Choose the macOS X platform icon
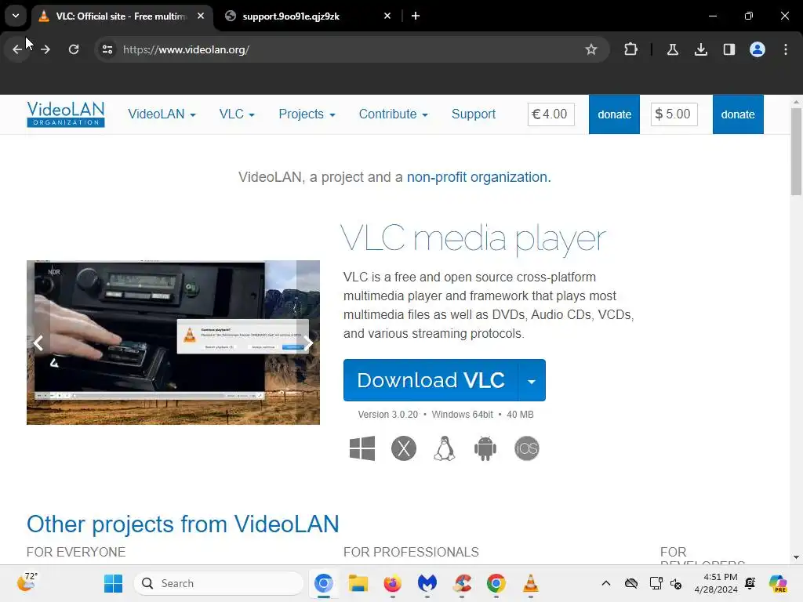 point(404,448)
